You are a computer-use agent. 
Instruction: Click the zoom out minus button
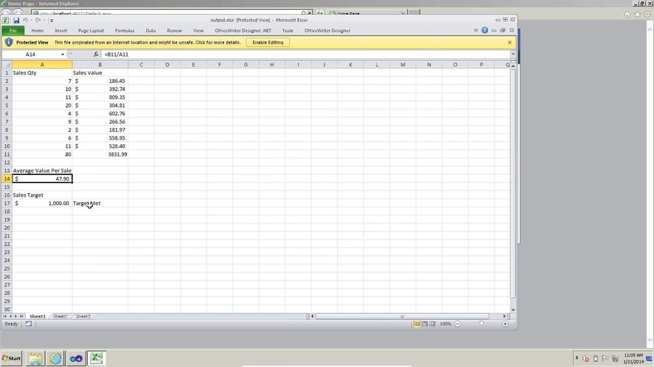458,324
